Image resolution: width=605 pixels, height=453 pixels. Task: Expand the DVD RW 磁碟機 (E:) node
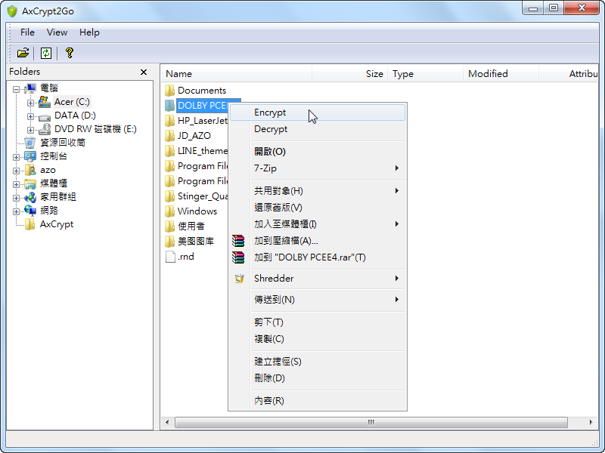coord(30,130)
